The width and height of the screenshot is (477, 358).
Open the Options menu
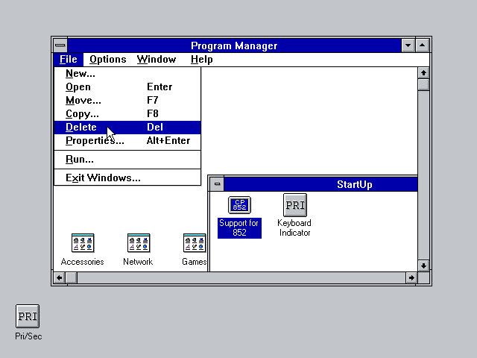107,60
